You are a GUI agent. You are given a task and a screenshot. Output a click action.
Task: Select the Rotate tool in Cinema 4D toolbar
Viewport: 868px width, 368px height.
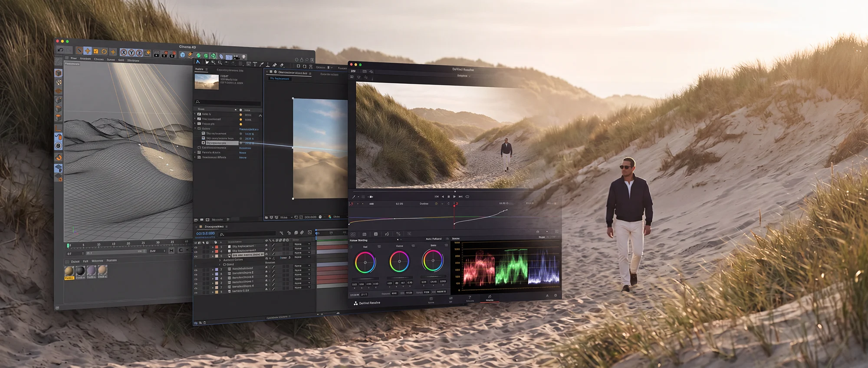(104, 52)
